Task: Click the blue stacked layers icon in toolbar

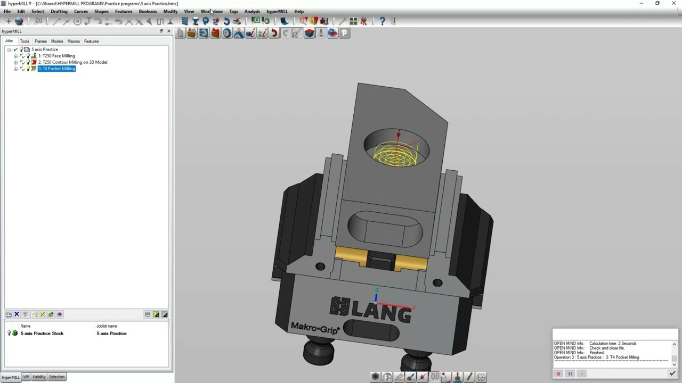Action: (x=184, y=21)
